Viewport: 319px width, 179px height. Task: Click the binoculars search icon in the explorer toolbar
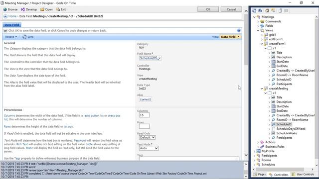tap(260, 10)
